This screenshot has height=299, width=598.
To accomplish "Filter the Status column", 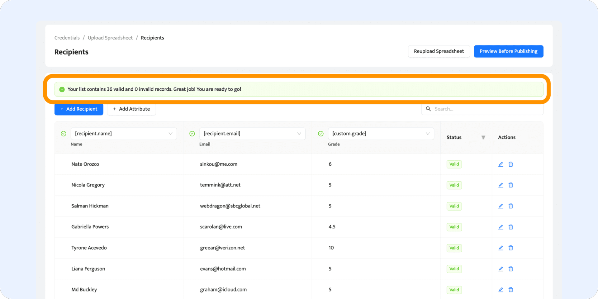I will point(483,137).
